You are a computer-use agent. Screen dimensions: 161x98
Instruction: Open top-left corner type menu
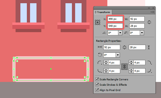tap(100, 63)
